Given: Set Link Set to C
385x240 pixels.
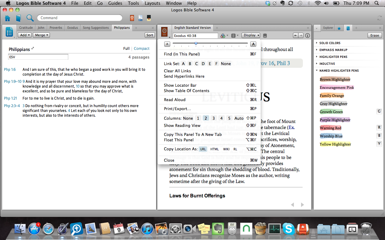Looking at the screenshot, I should tap(196, 64).
